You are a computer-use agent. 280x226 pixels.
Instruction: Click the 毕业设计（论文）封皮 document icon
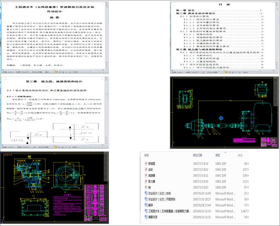[x=146, y=193]
